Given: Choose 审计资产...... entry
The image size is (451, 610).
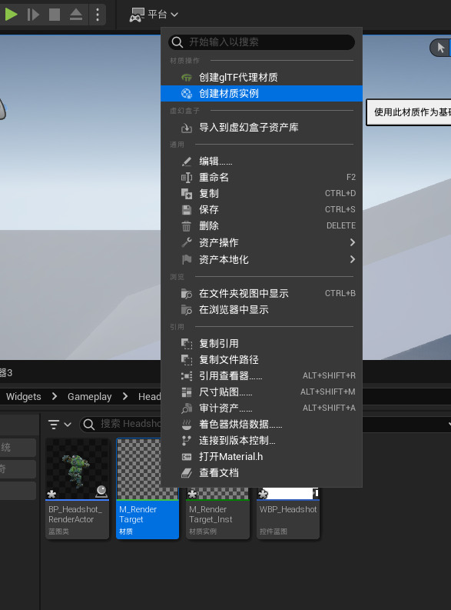Looking at the screenshot, I should pos(261,408).
